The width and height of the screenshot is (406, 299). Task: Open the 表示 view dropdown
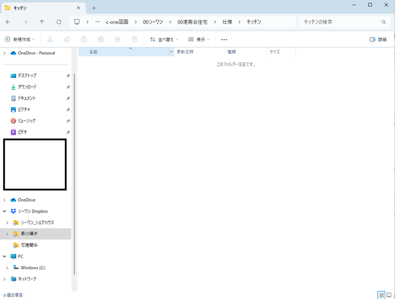pyautogui.click(x=198, y=40)
